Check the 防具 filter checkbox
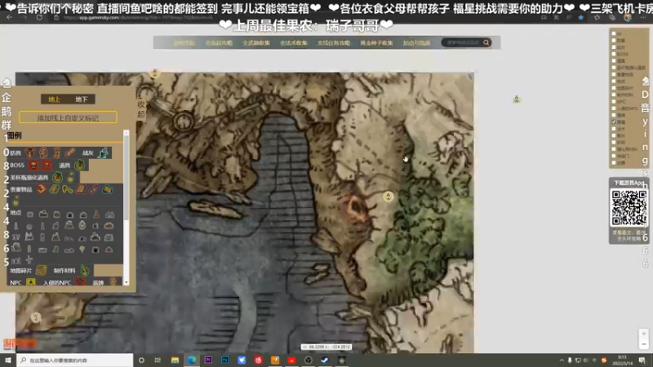Image resolution: width=653 pixels, height=367 pixels. coord(614,40)
